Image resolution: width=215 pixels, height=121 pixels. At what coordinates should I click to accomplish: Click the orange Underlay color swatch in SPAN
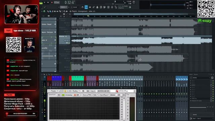point(75,95)
